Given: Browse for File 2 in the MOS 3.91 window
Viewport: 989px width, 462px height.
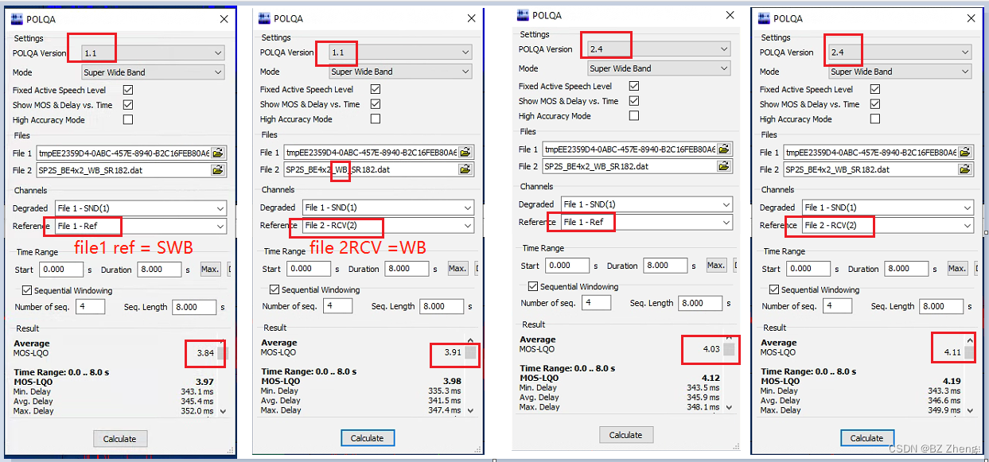Looking at the screenshot, I should coord(465,169).
